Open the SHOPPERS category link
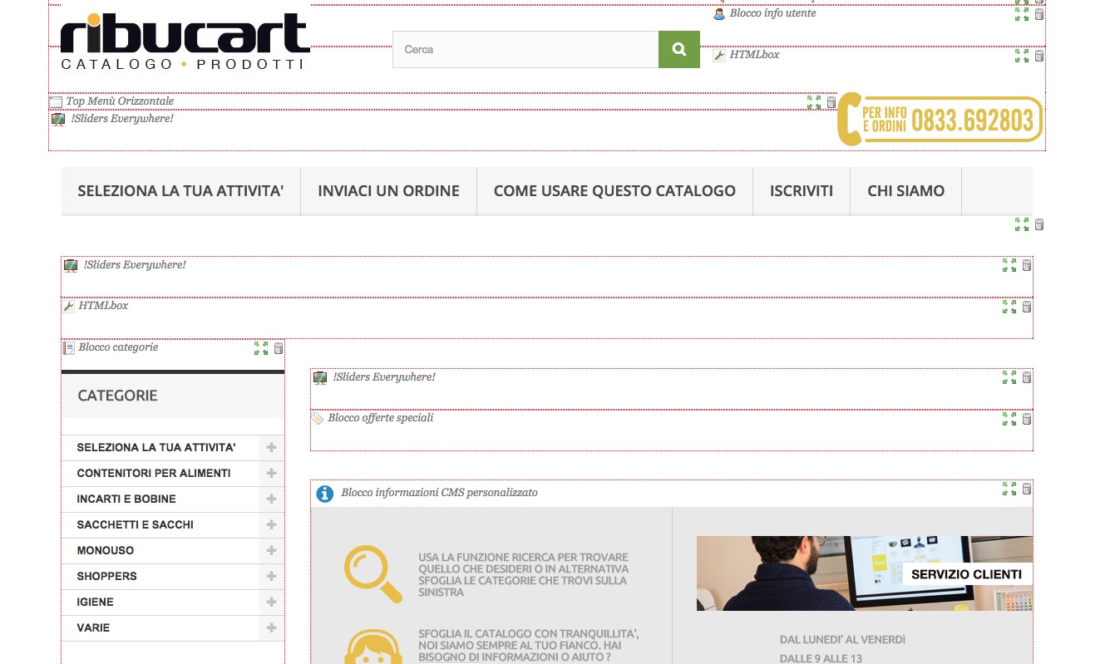 [x=107, y=577]
